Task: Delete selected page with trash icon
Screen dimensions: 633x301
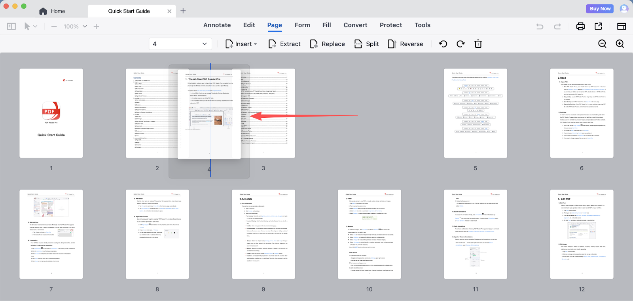Action: (x=478, y=44)
